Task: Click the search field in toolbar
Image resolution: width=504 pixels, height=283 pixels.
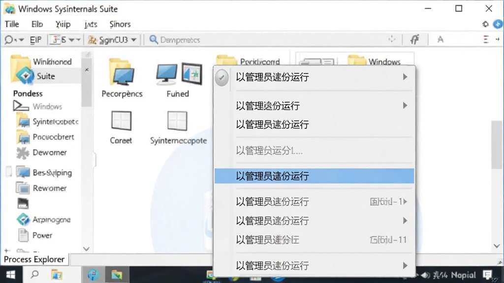Action: click(267, 40)
